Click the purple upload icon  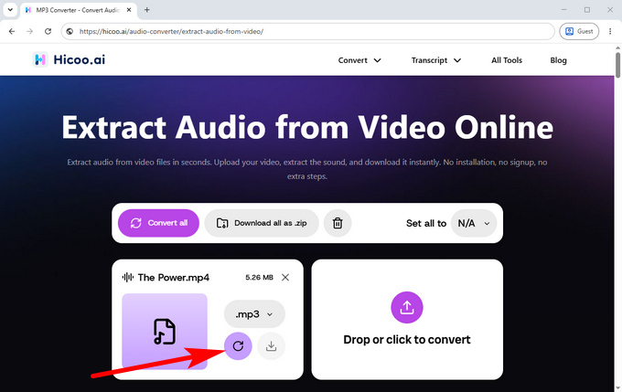[407, 308]
